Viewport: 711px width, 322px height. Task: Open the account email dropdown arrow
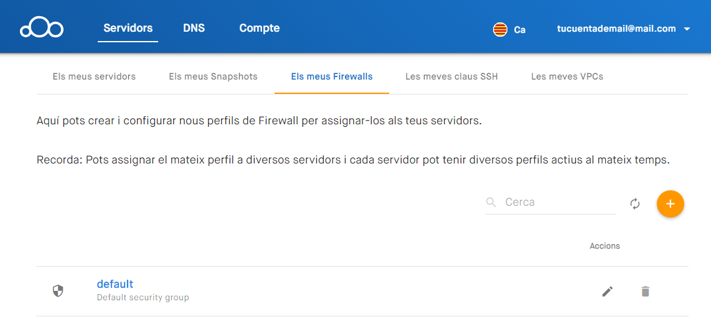[x=687, y=29]
